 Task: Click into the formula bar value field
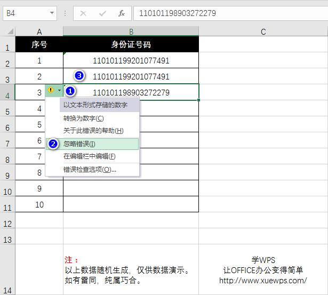(x=231, y=13)
